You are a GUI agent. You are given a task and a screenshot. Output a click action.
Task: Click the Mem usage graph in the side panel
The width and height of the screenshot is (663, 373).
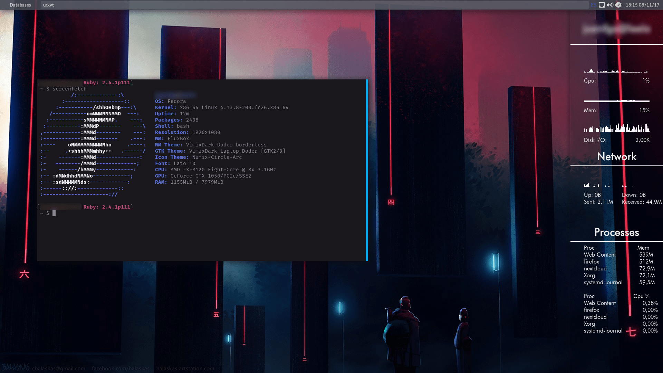coord(616,101)
